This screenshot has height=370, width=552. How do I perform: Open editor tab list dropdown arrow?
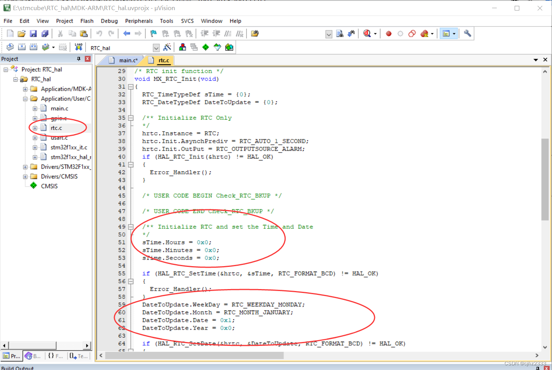coord(536,60)
